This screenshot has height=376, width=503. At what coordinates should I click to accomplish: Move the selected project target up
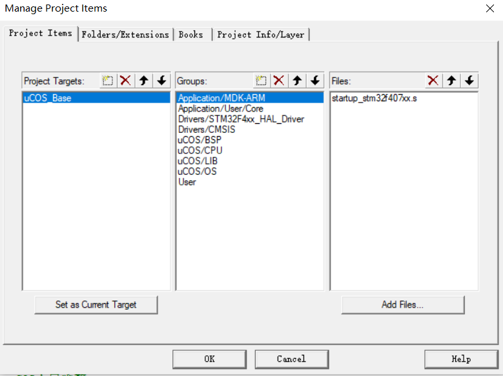[x=143, y=81]
